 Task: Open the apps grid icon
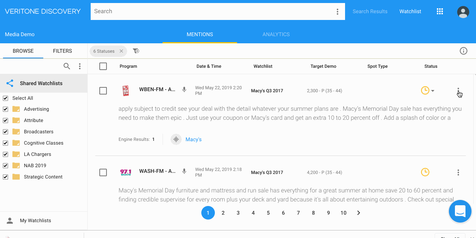440,11
